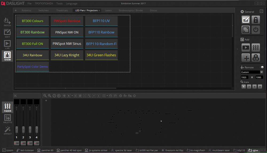Open the arrow dropdown next to selection tool
The image size is (267, 153).
pos(72,96)
